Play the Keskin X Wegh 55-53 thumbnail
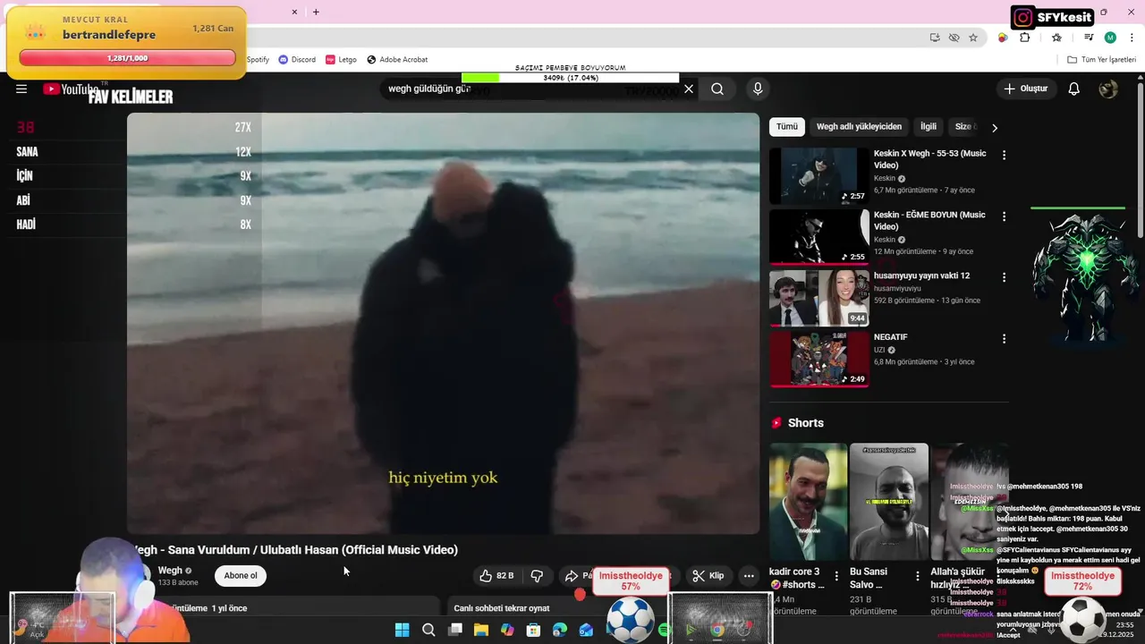Viewport: 1145px width, 644px height. pos(818,176)
